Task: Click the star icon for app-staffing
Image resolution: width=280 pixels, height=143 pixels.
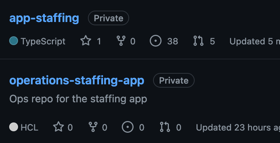Action: pyautogui.click(x=86, y=41)
